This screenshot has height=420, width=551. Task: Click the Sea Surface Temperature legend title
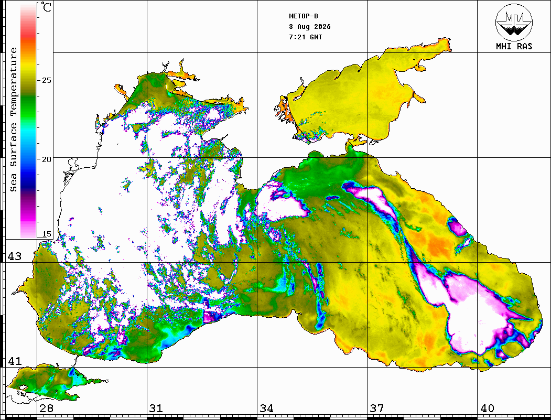point(13,120)
